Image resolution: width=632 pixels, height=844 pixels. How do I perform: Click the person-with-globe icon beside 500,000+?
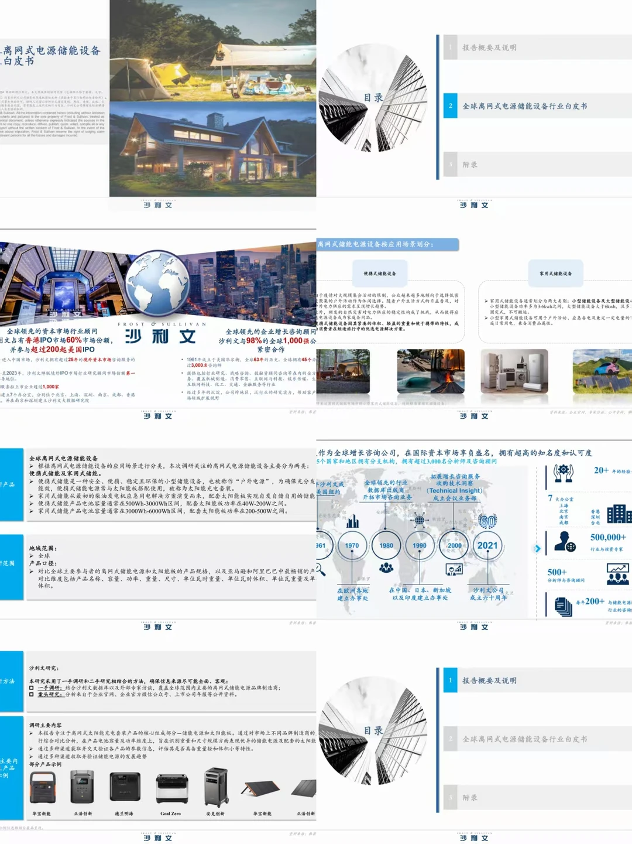coord(565,542)
